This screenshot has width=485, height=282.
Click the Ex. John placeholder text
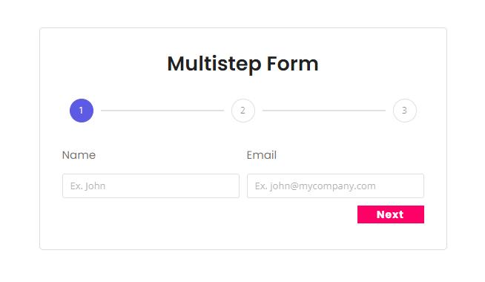tap(88, 186)
